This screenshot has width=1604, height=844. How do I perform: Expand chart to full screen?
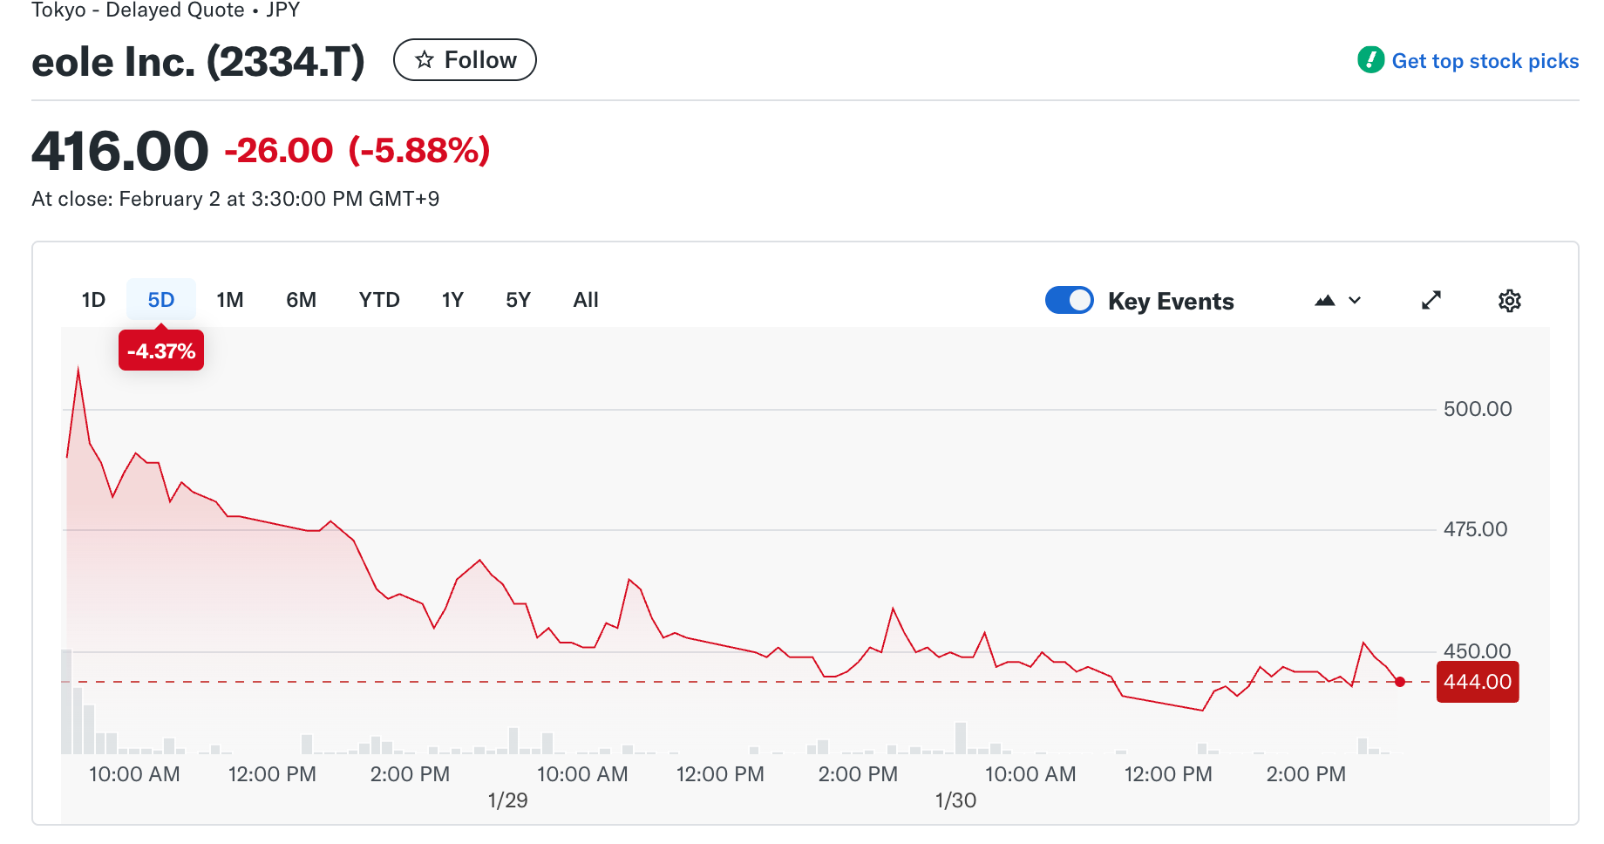1431,301
